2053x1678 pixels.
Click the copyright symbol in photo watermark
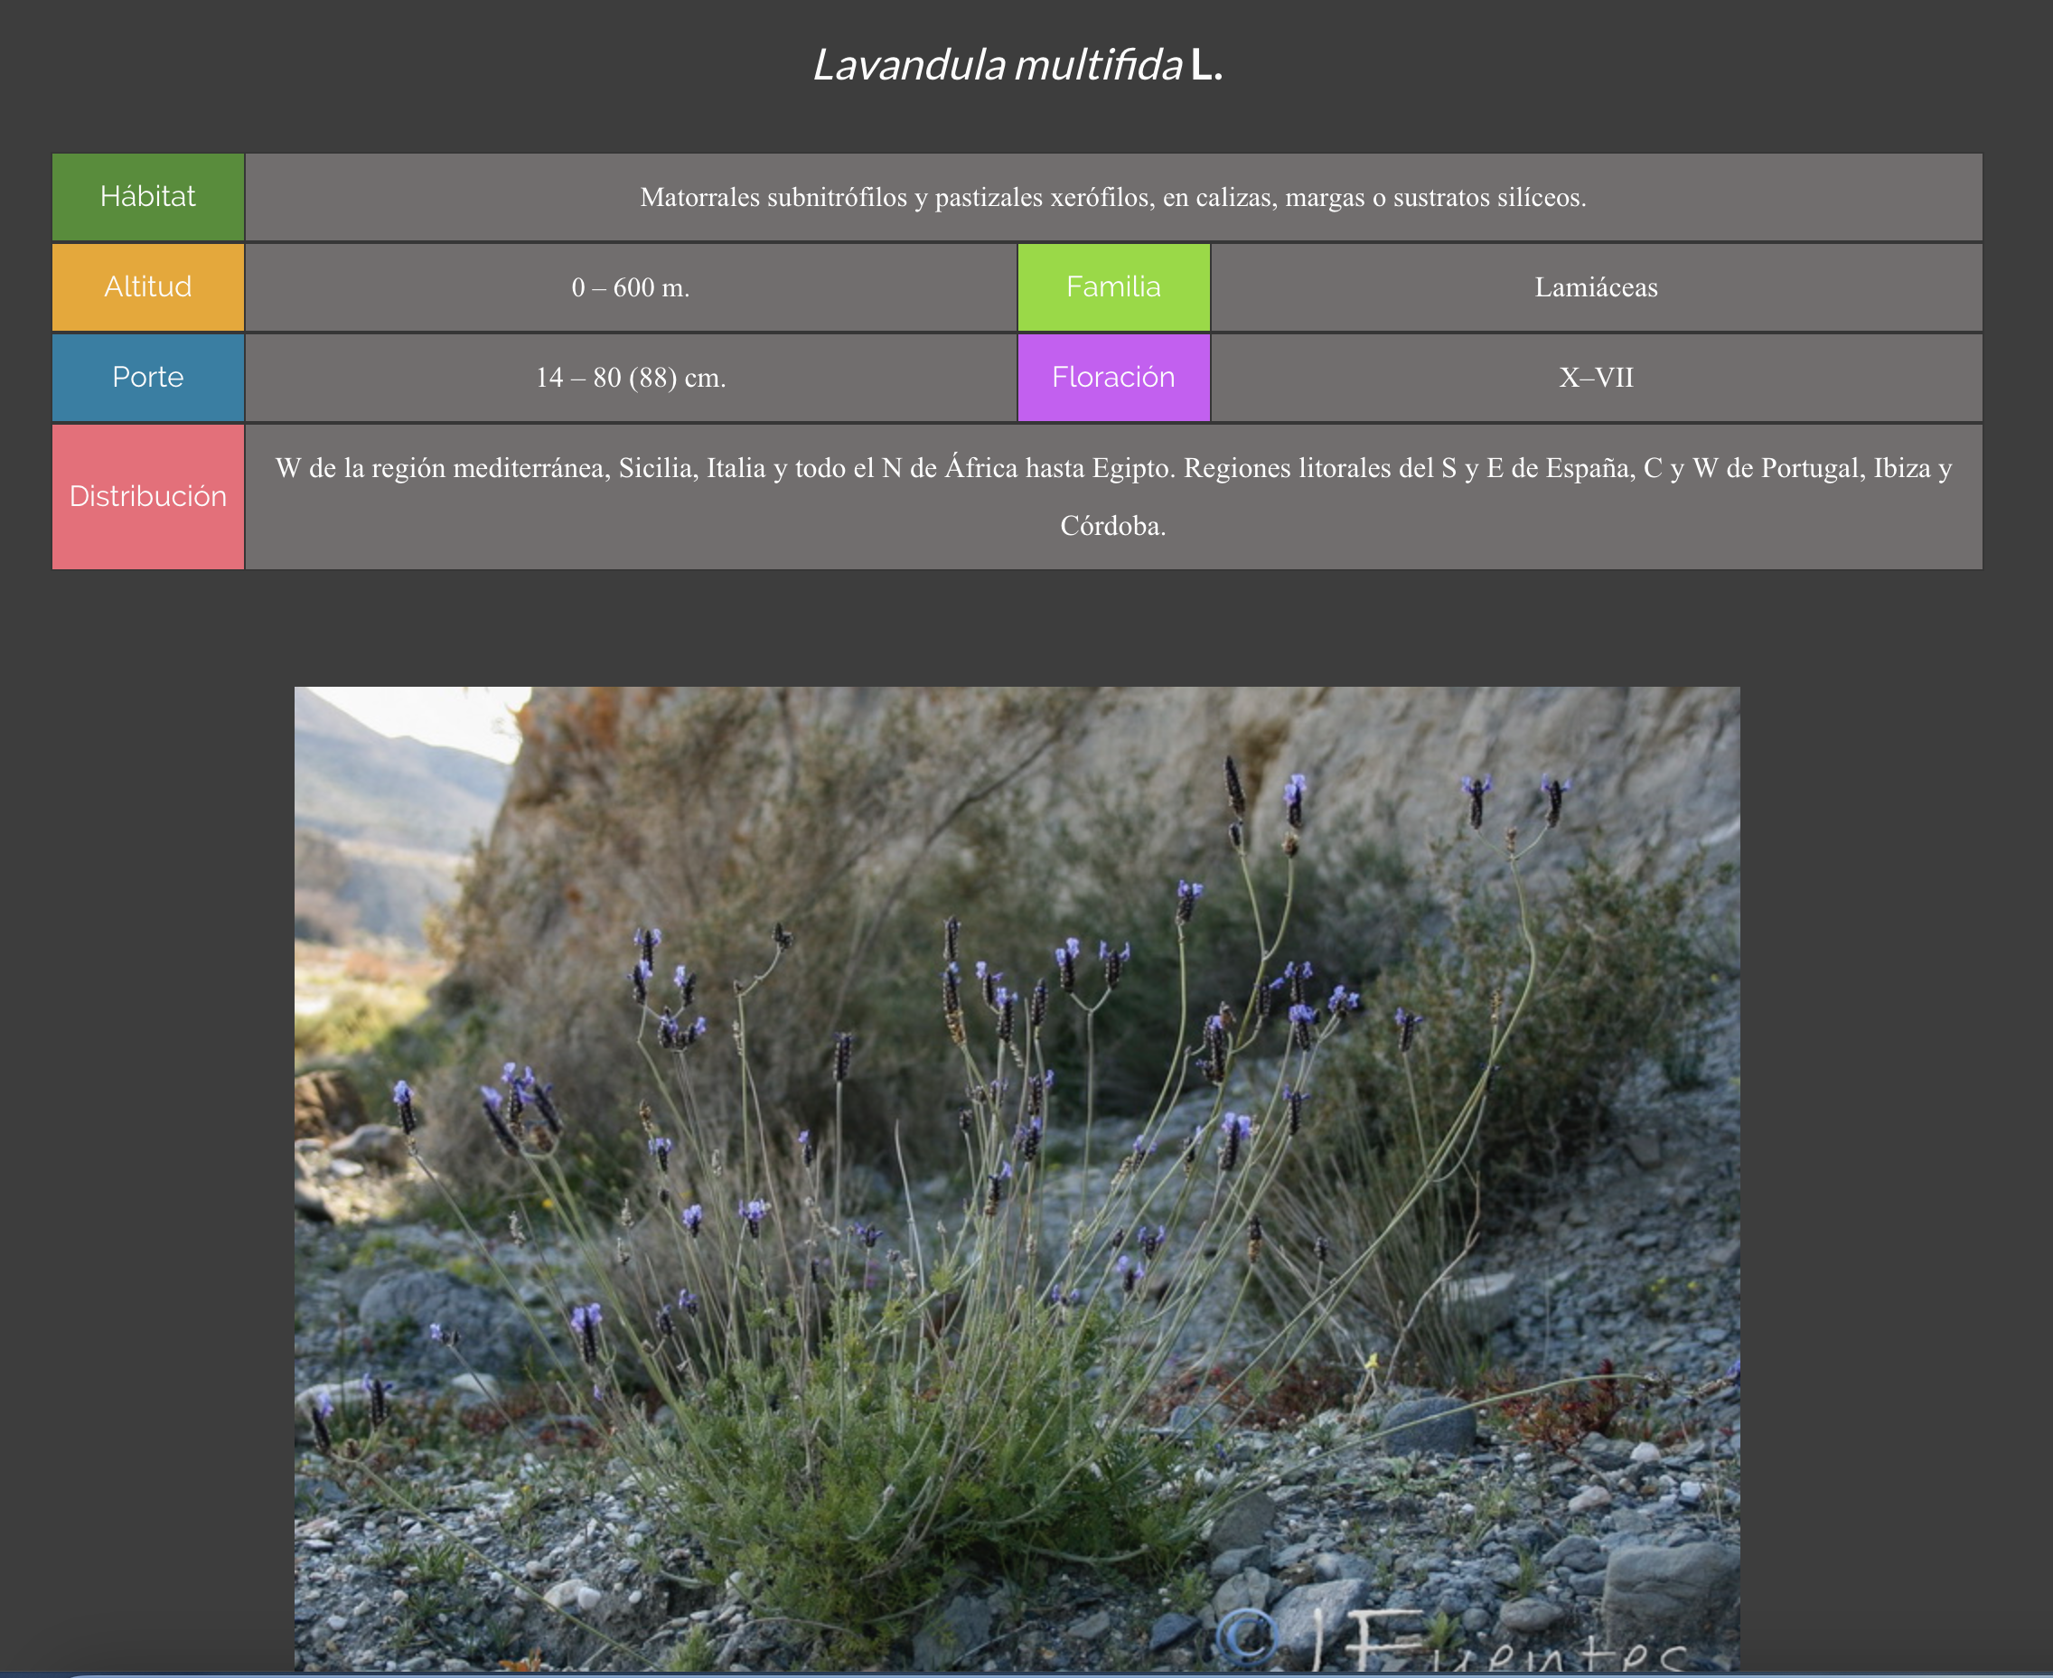pos(1248,1636)
